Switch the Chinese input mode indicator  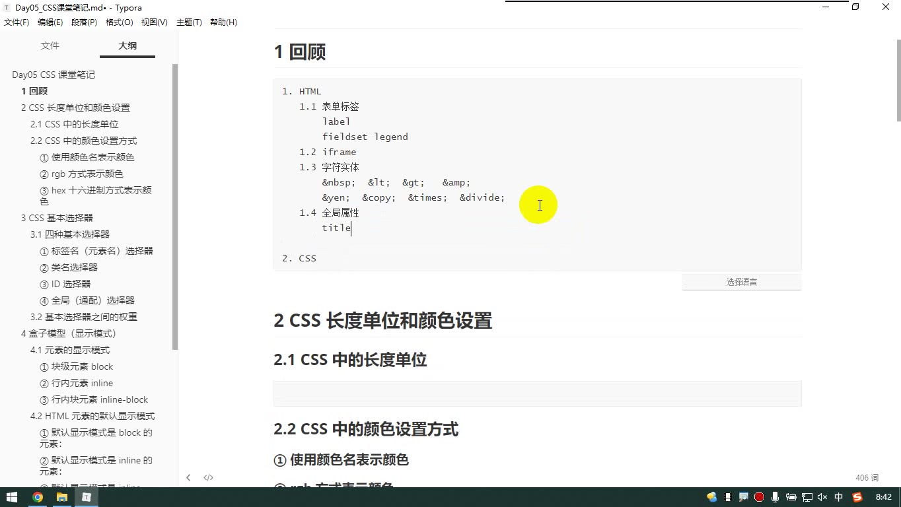tap(839, 497)
